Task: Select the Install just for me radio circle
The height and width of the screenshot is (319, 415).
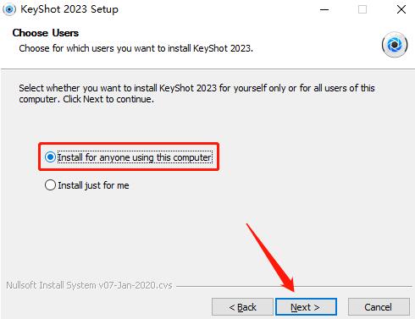Action: (x=50, y=185)
